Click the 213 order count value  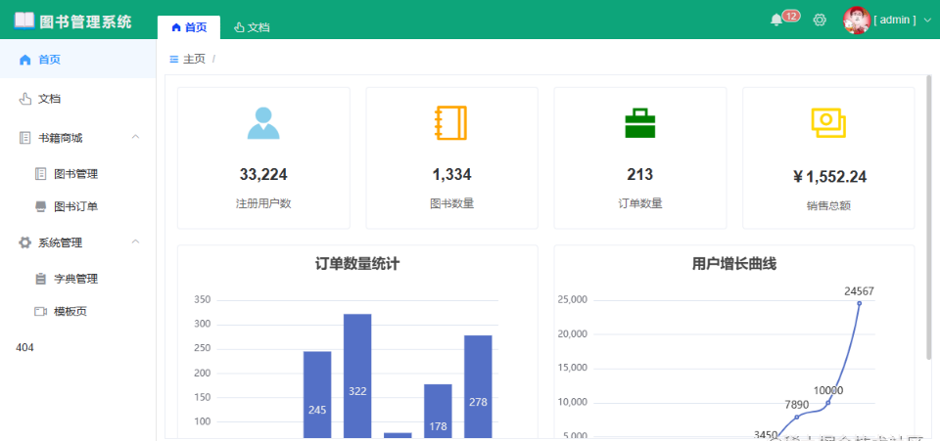click(639, 175)
